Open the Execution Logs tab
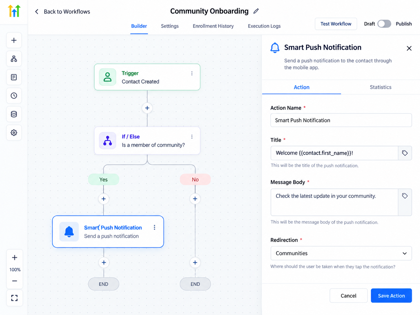Screen dimensions: 420x315 pyautogui.click(x=264, y=26)
